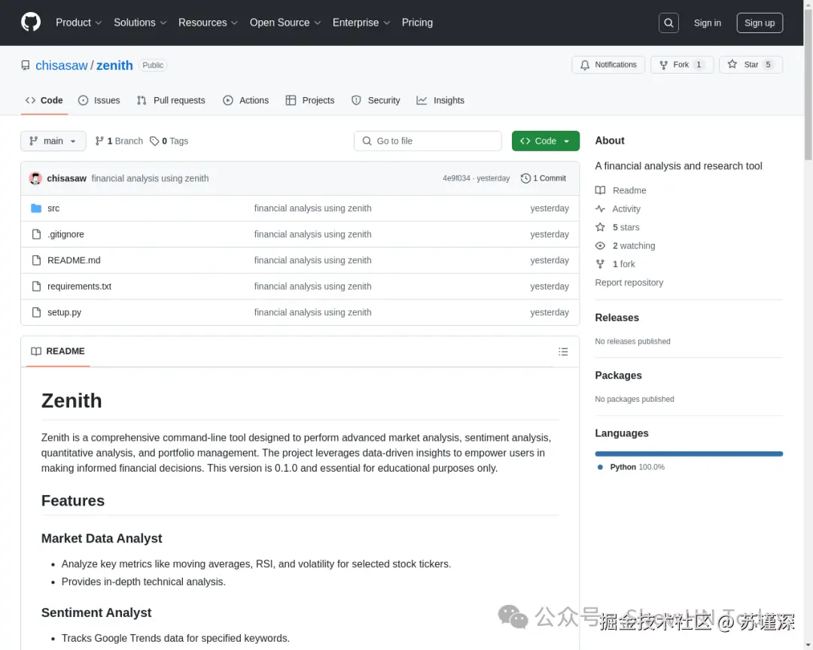813x650 pixels.
Task: Click the .gitignore file icon
Action: (x=36, y=234)
